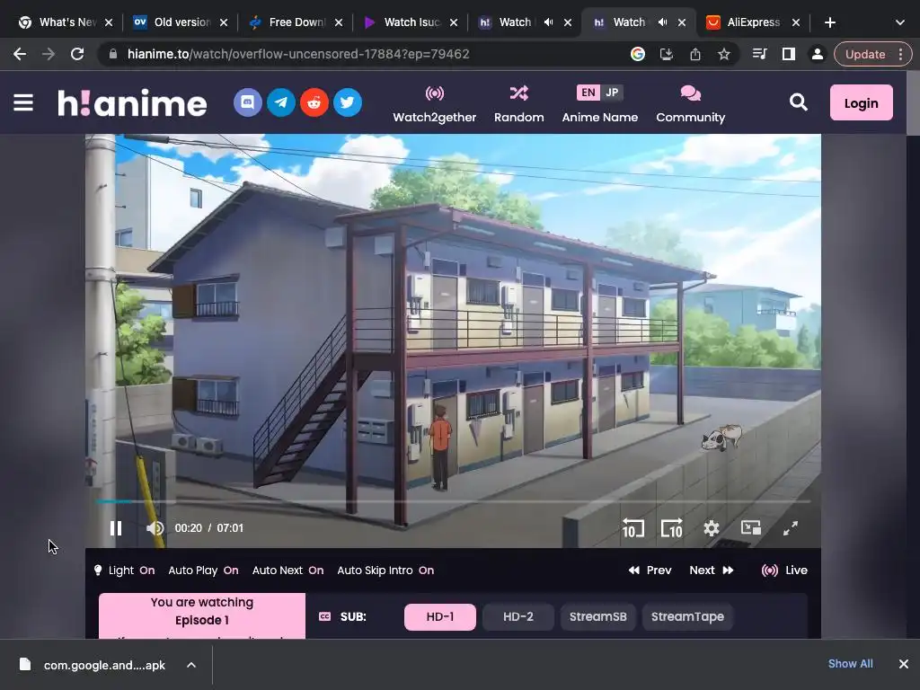Open the media control icon
The image size is (920, 690).
tap(760, 54)
